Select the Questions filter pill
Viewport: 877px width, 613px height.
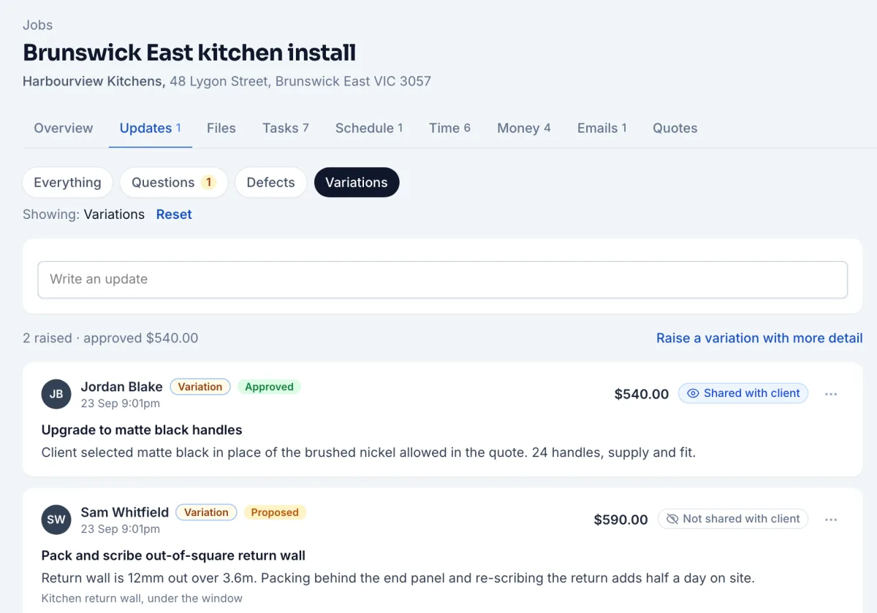click(174, 182)
